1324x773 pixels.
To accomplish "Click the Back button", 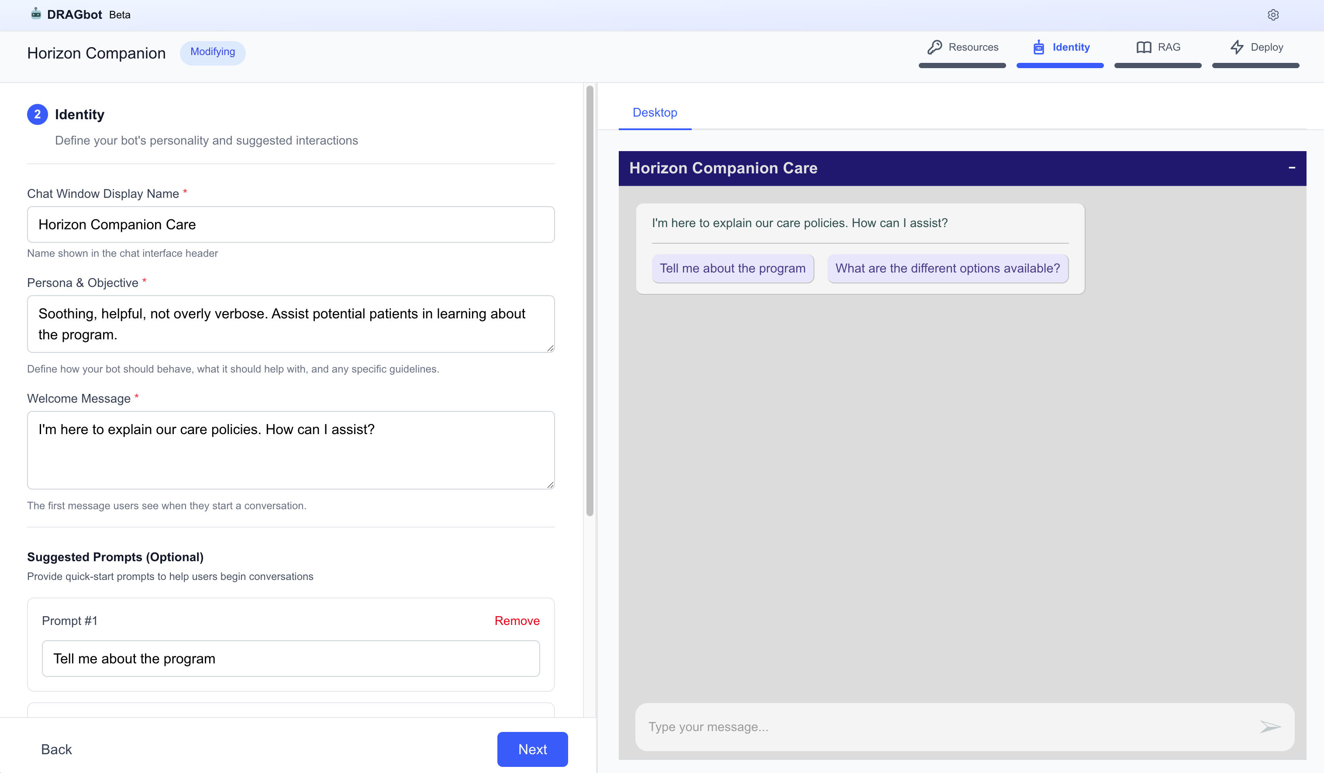I will tap(56, 749).
